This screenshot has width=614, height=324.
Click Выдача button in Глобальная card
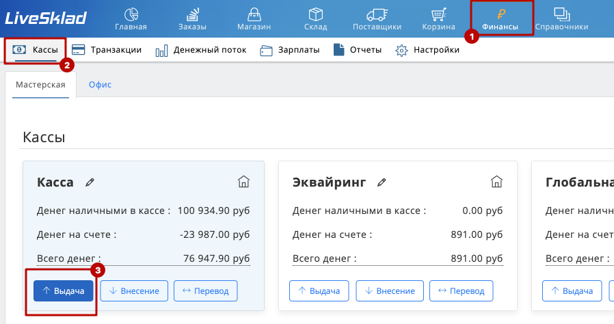pyautogui.click(x=572, y=291)
